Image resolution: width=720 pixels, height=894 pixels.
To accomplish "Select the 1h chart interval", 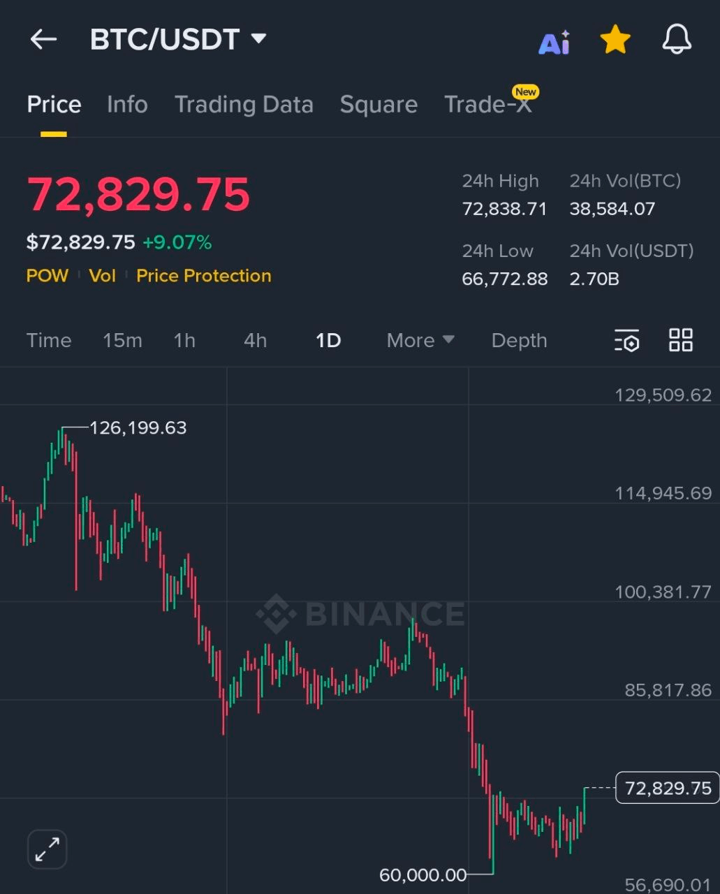I will point(184,340).
